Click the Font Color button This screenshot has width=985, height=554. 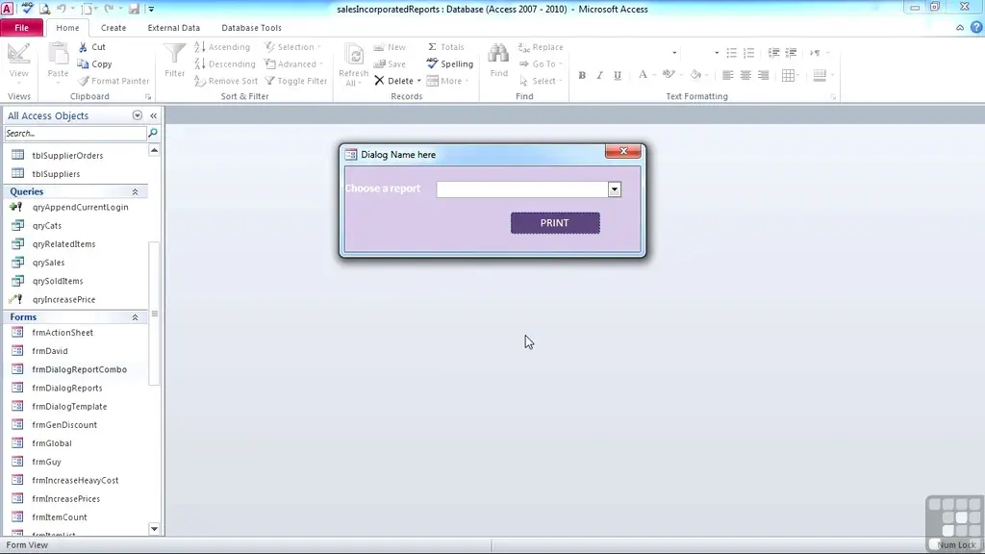pyautogui.click(x=643, y=75)
